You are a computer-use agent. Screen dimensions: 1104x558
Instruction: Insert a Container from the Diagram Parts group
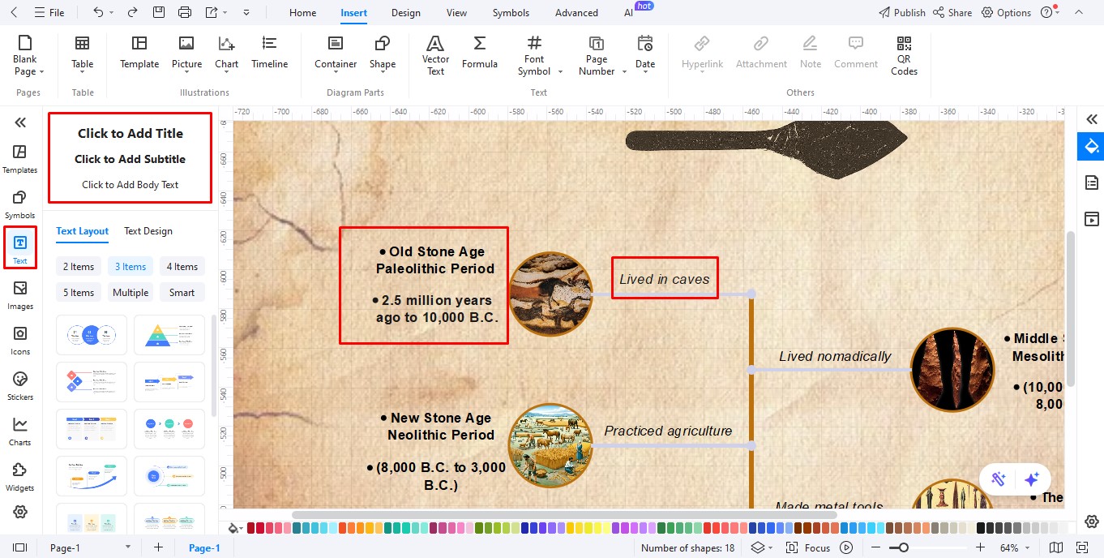[x=335, y=53]
